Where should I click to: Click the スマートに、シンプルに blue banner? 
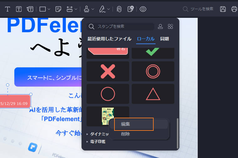(x=48, y=77)
